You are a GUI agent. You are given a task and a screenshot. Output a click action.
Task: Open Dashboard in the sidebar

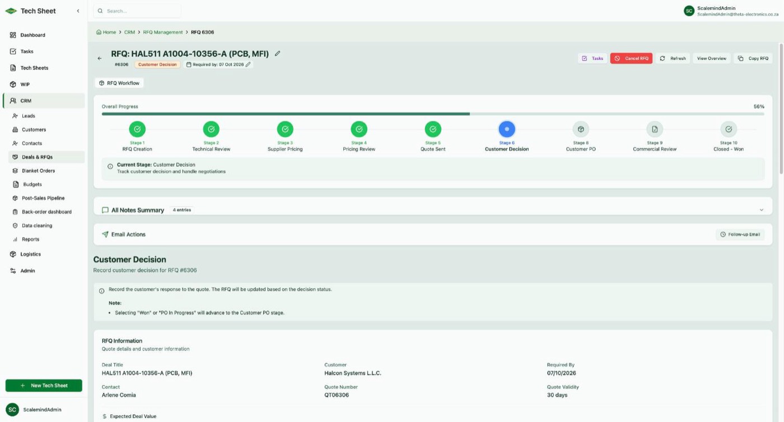44,35
